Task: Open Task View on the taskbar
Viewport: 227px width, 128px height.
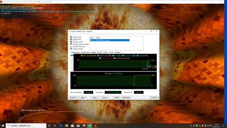Action: [x=55, y=126]
